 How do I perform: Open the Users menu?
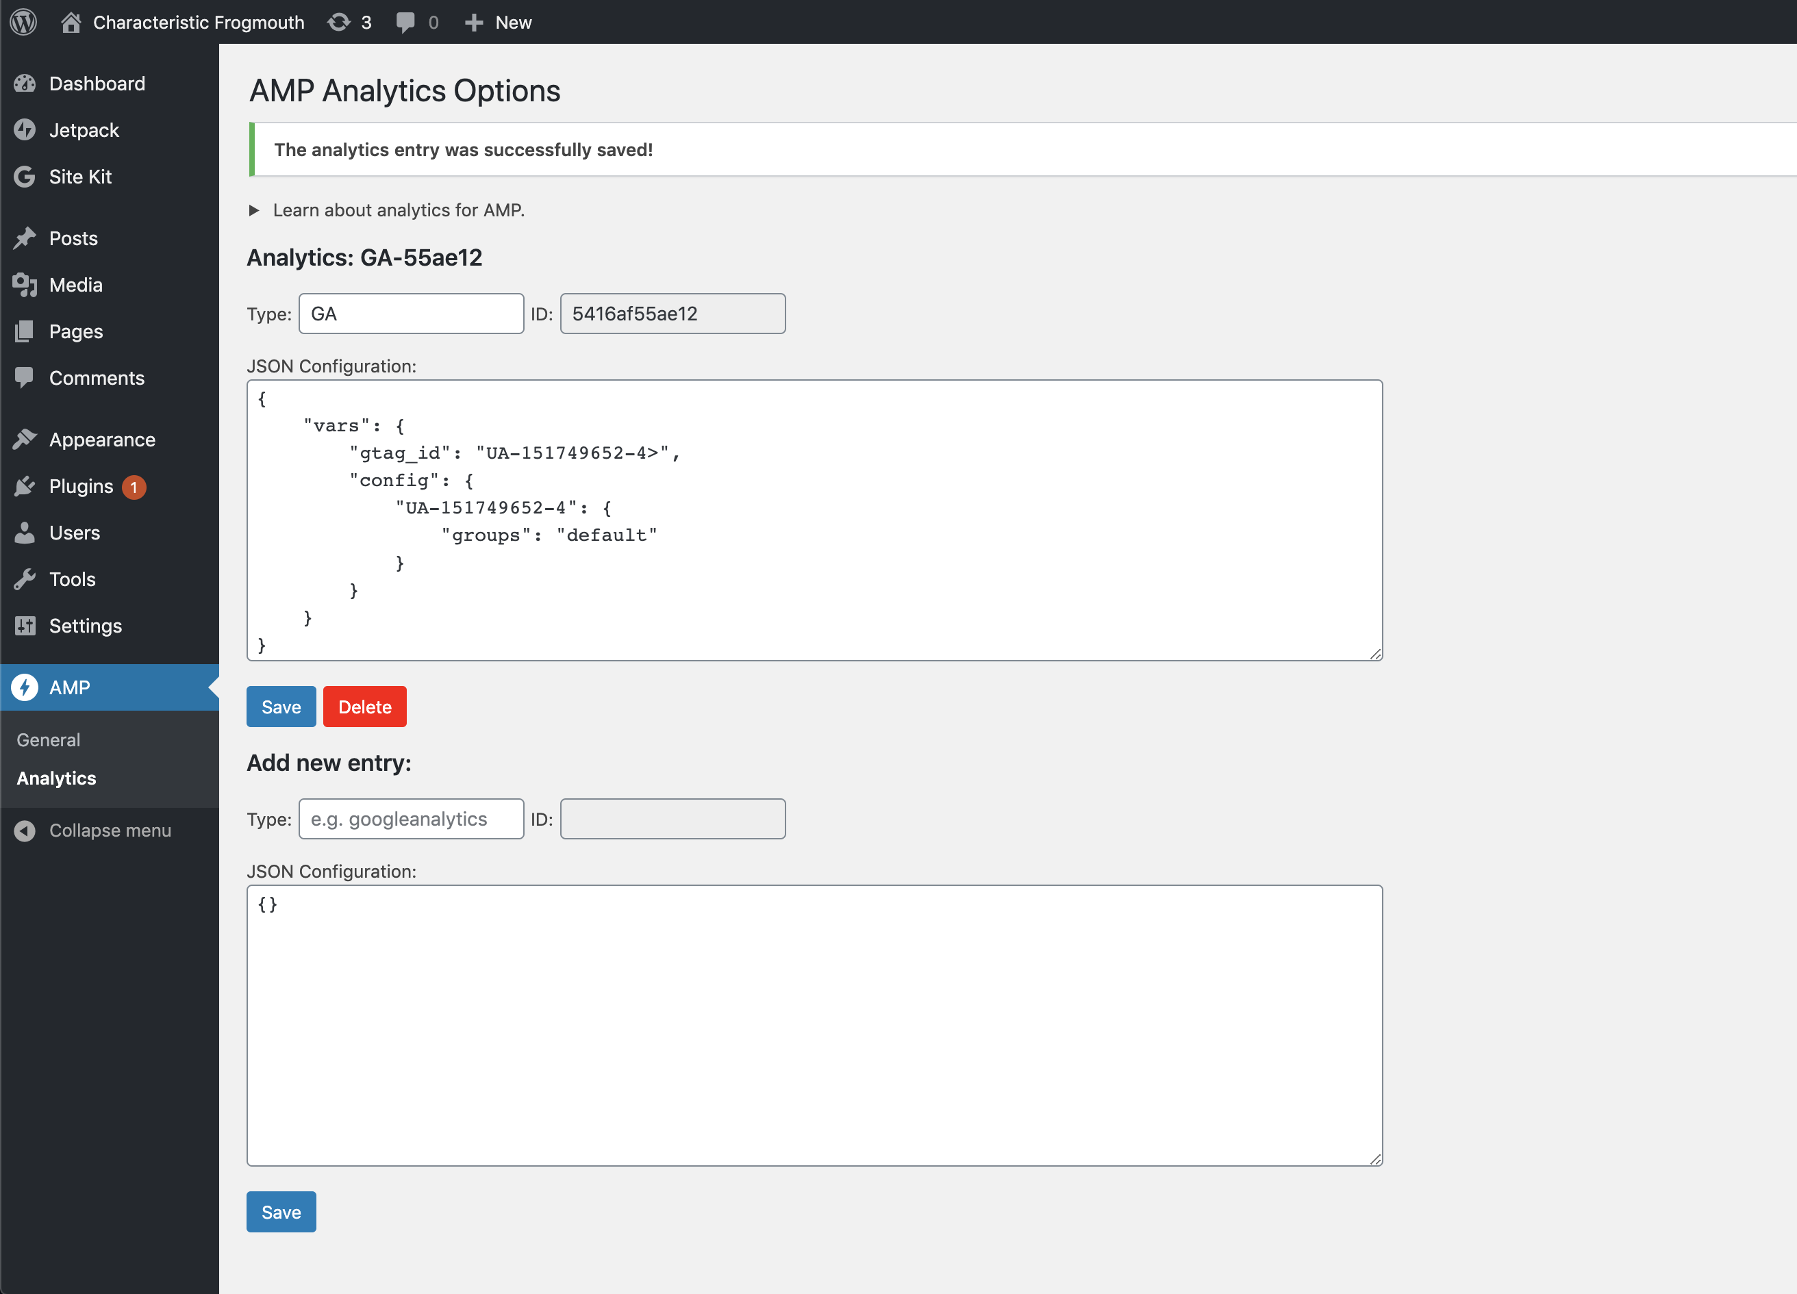(x=110, y=533)
